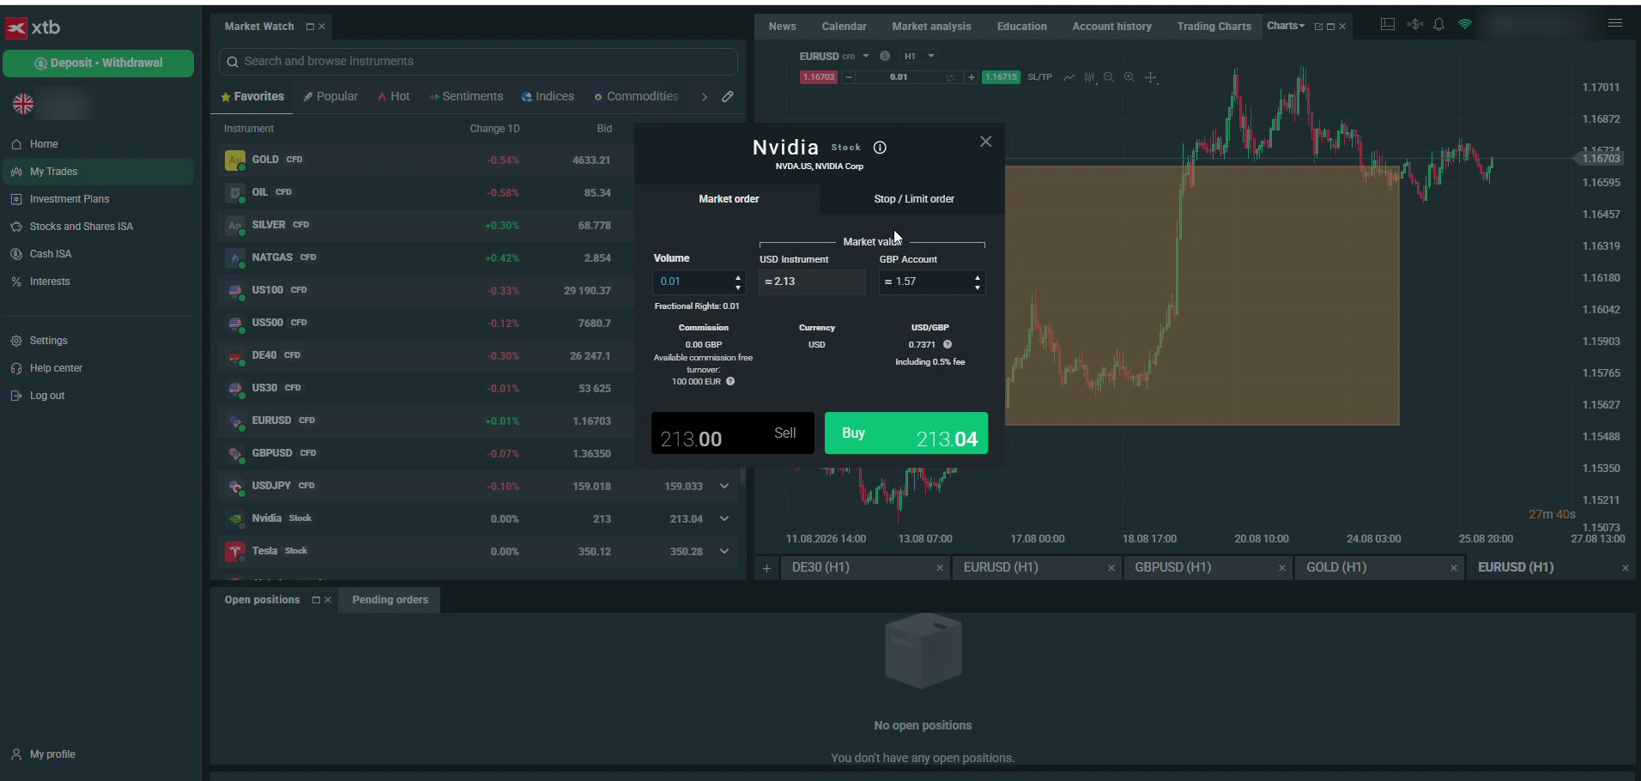
Task: Click the green connection status wifi icon
Action: tap(1465, 25)
